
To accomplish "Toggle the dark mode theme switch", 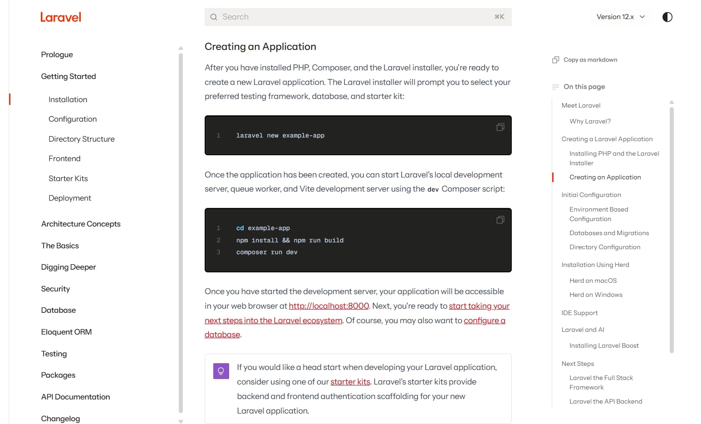I will tap(667, 17).
